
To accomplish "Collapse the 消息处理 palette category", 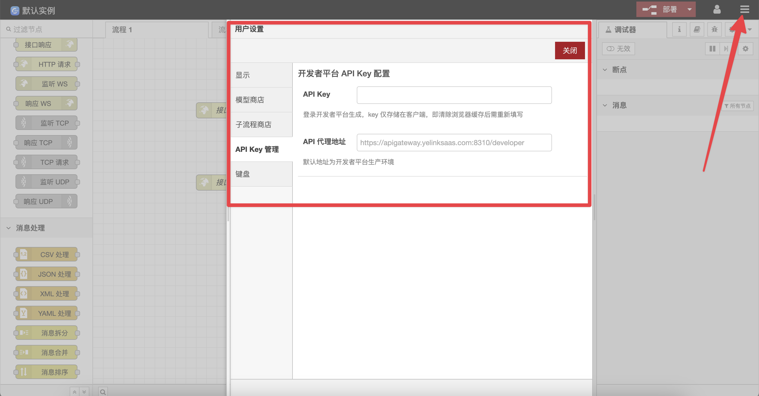I will [9, 228].
